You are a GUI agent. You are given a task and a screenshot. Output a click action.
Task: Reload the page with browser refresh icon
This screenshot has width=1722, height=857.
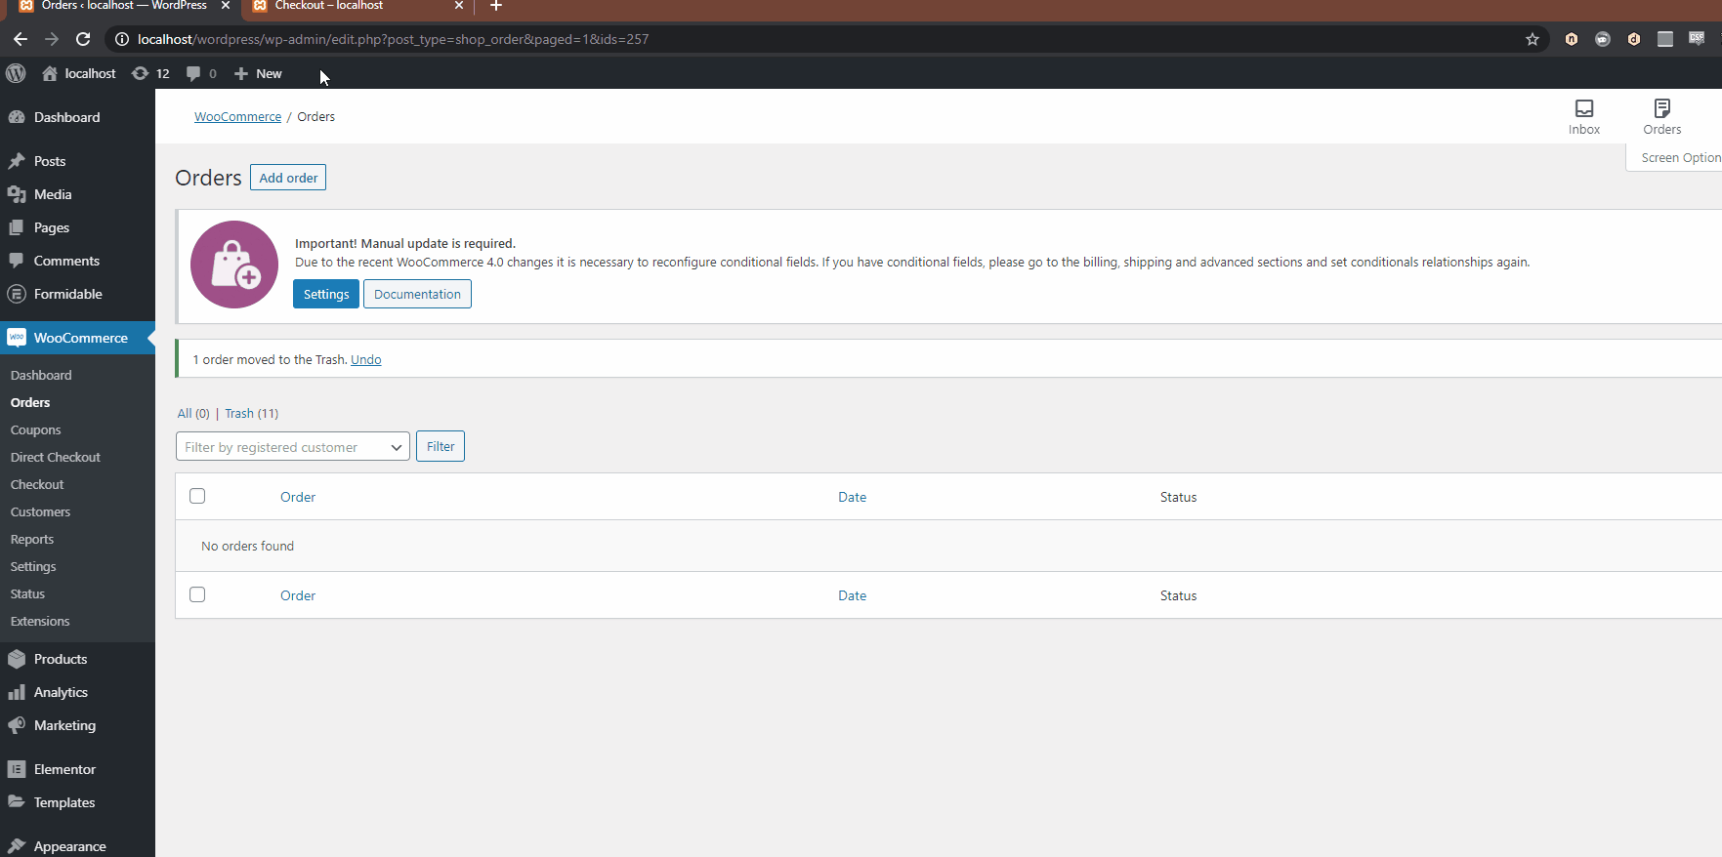[x=83, y=39]
